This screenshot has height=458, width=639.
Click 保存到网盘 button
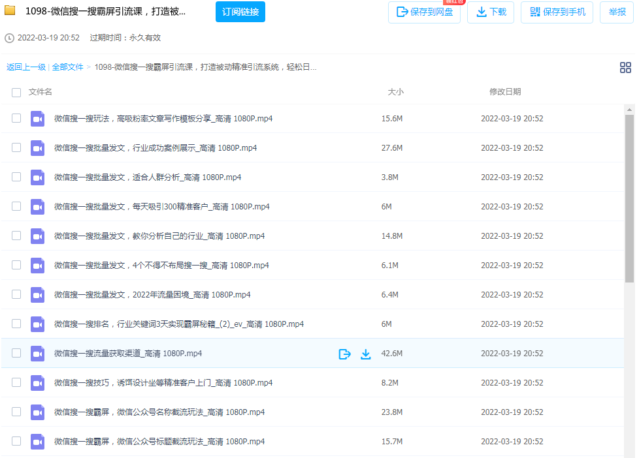tap(424, 12)
